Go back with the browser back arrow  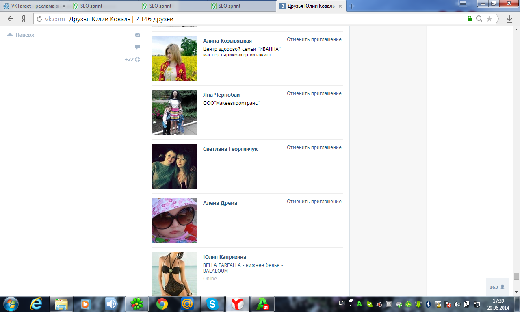[11, 19]
